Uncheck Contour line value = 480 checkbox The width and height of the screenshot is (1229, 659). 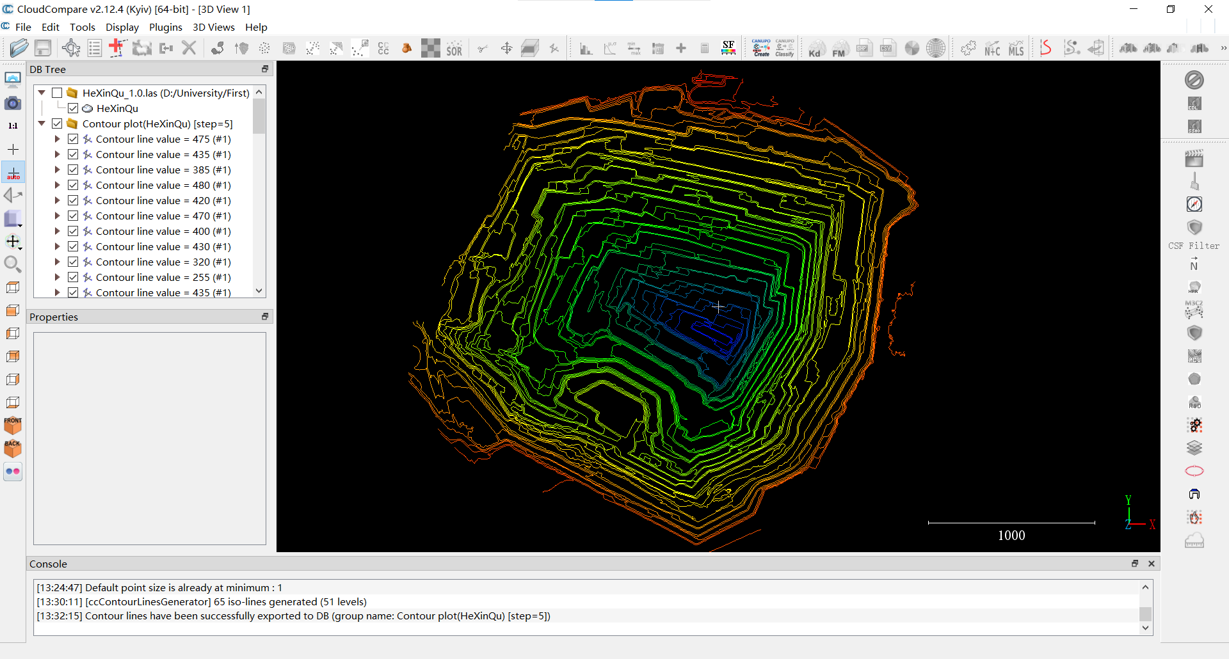point(73,185)
